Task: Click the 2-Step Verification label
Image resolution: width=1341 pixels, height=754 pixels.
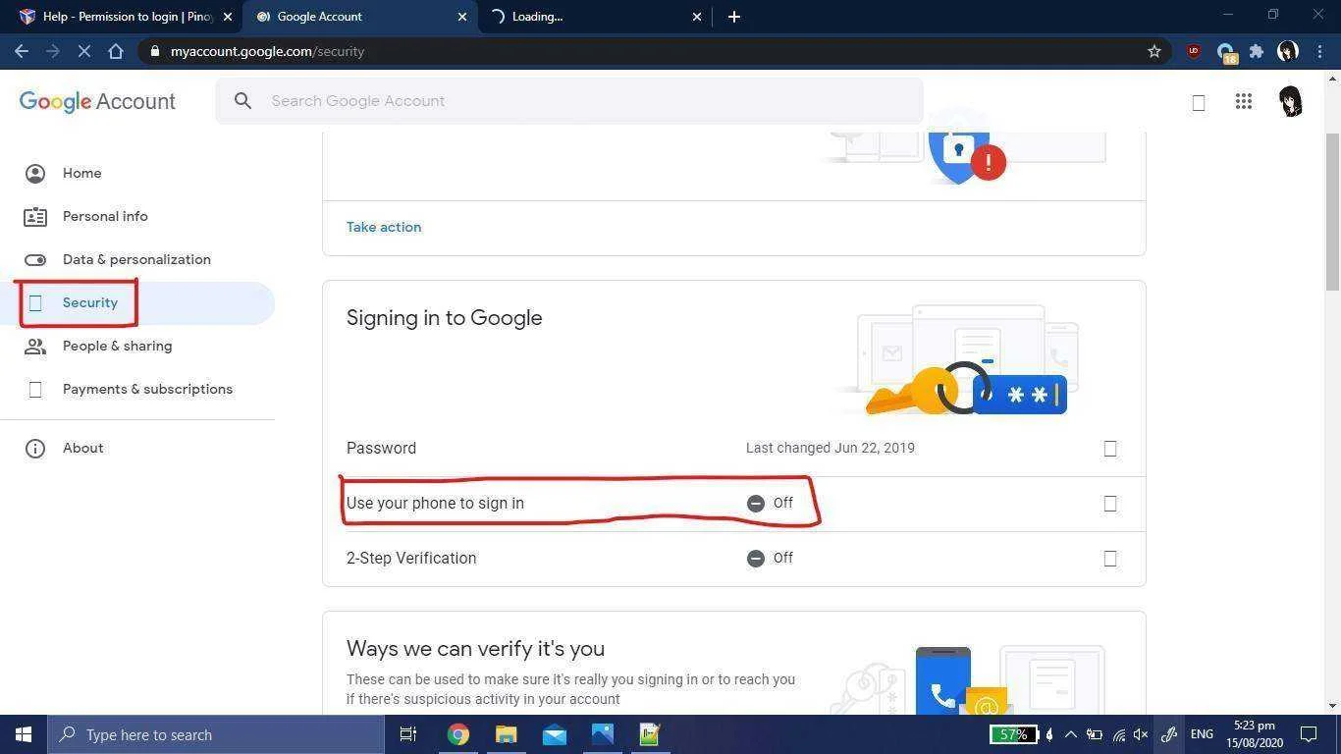Action: point(411,558)
